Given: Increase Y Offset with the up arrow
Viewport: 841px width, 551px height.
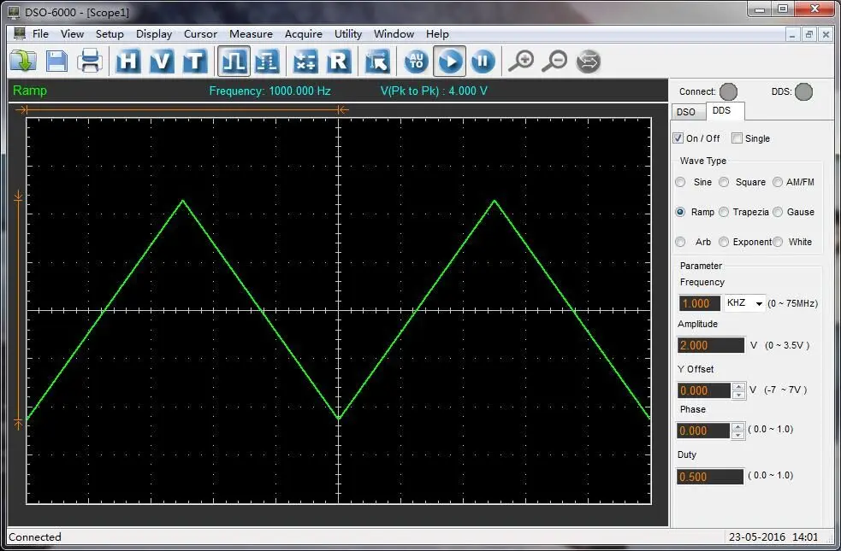Looking at the screenshot, I should pyautogui.click(x=738, y=386).
